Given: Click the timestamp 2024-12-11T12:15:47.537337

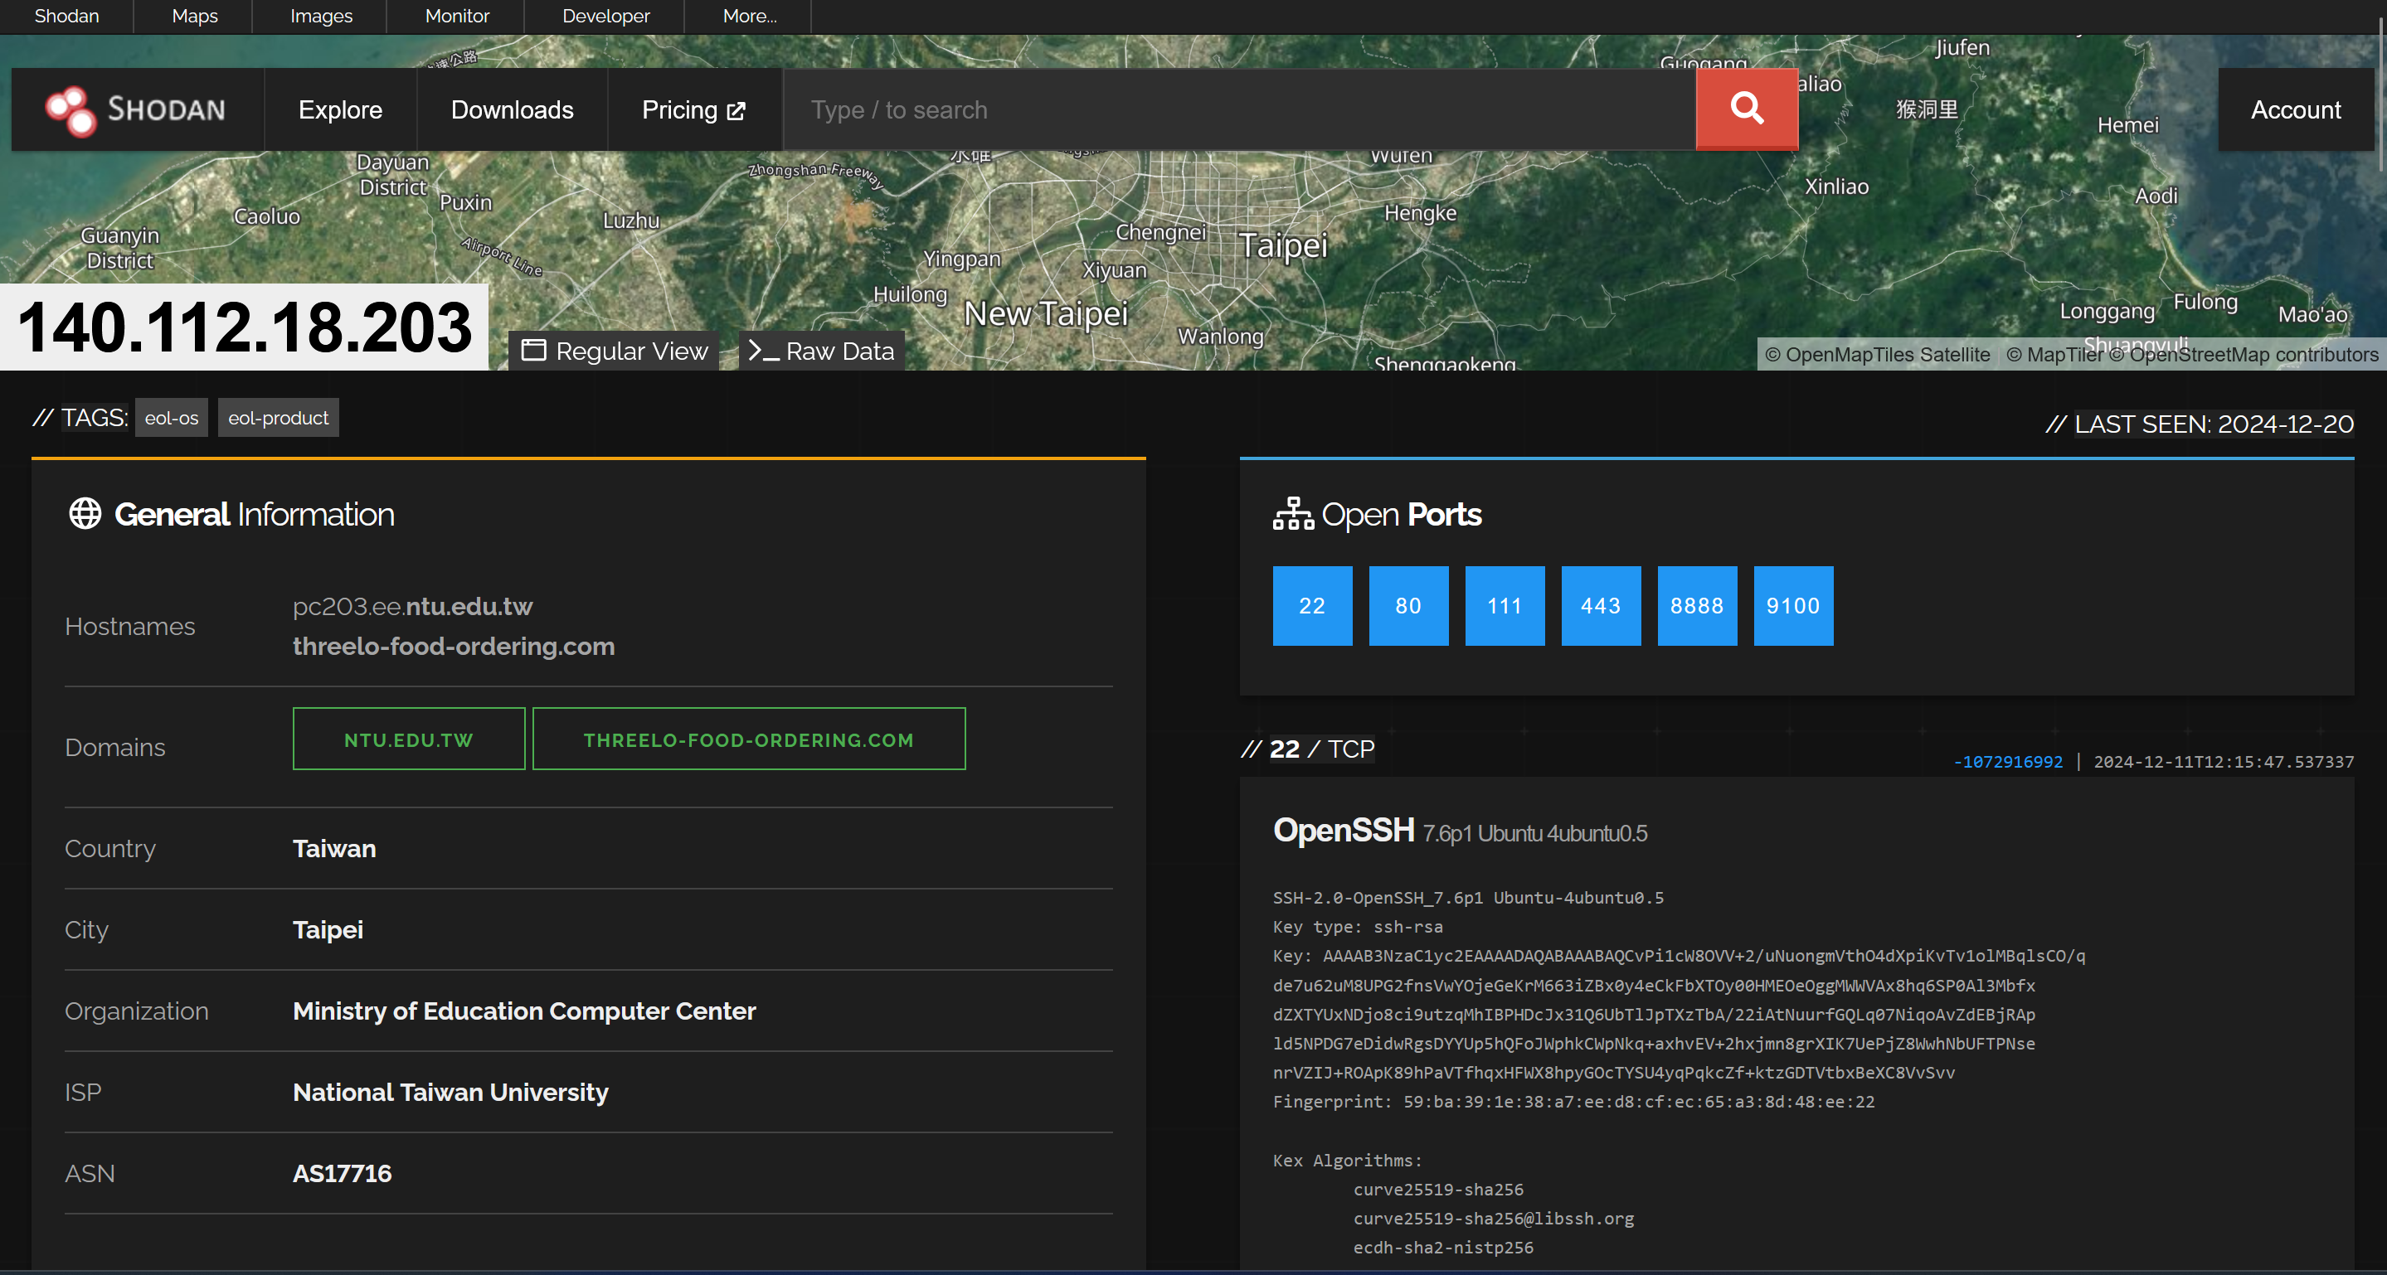Looking at the screenshot, I should [x=2223, y=762].
